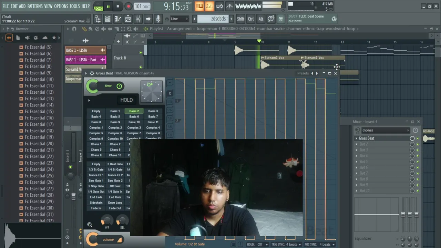Image resolution: width=441 pixels, height=248 pixels.
Task: Select the playlist mute tool icon
Action: (103, 29)
